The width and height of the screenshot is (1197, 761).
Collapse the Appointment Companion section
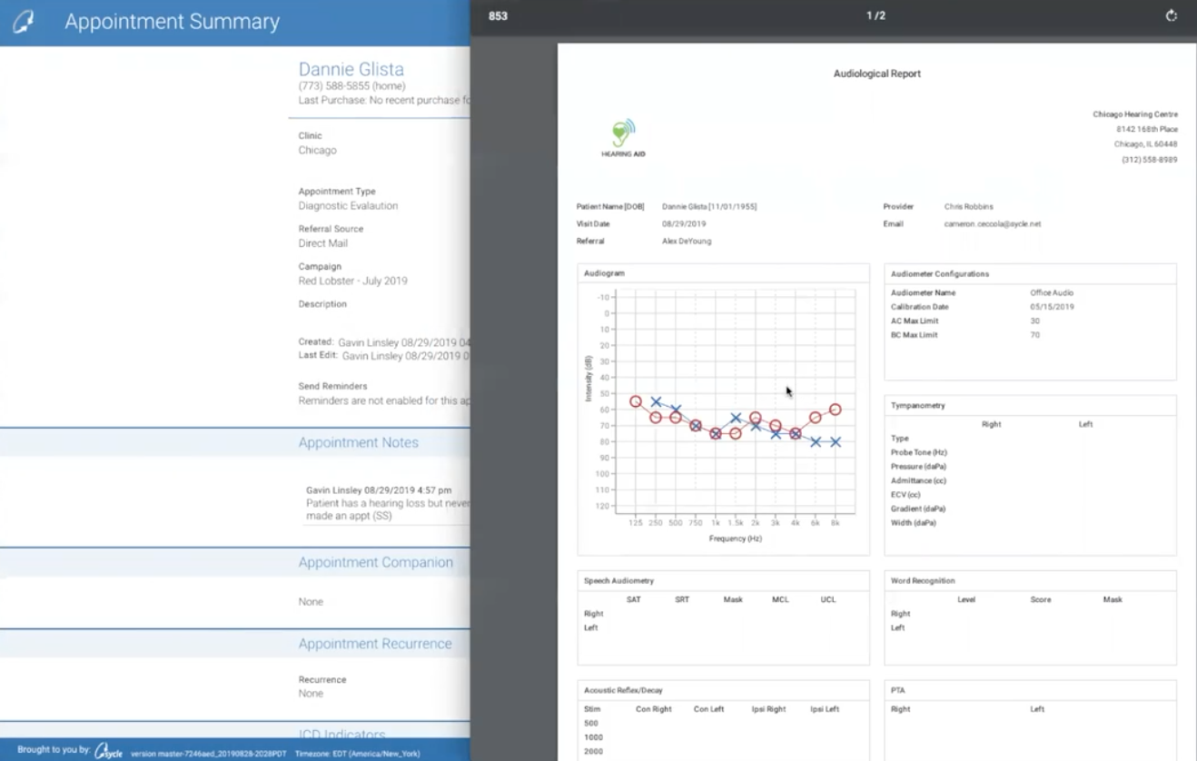click(376, 562)
